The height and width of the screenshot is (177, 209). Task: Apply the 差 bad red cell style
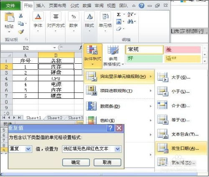(183, 50)
